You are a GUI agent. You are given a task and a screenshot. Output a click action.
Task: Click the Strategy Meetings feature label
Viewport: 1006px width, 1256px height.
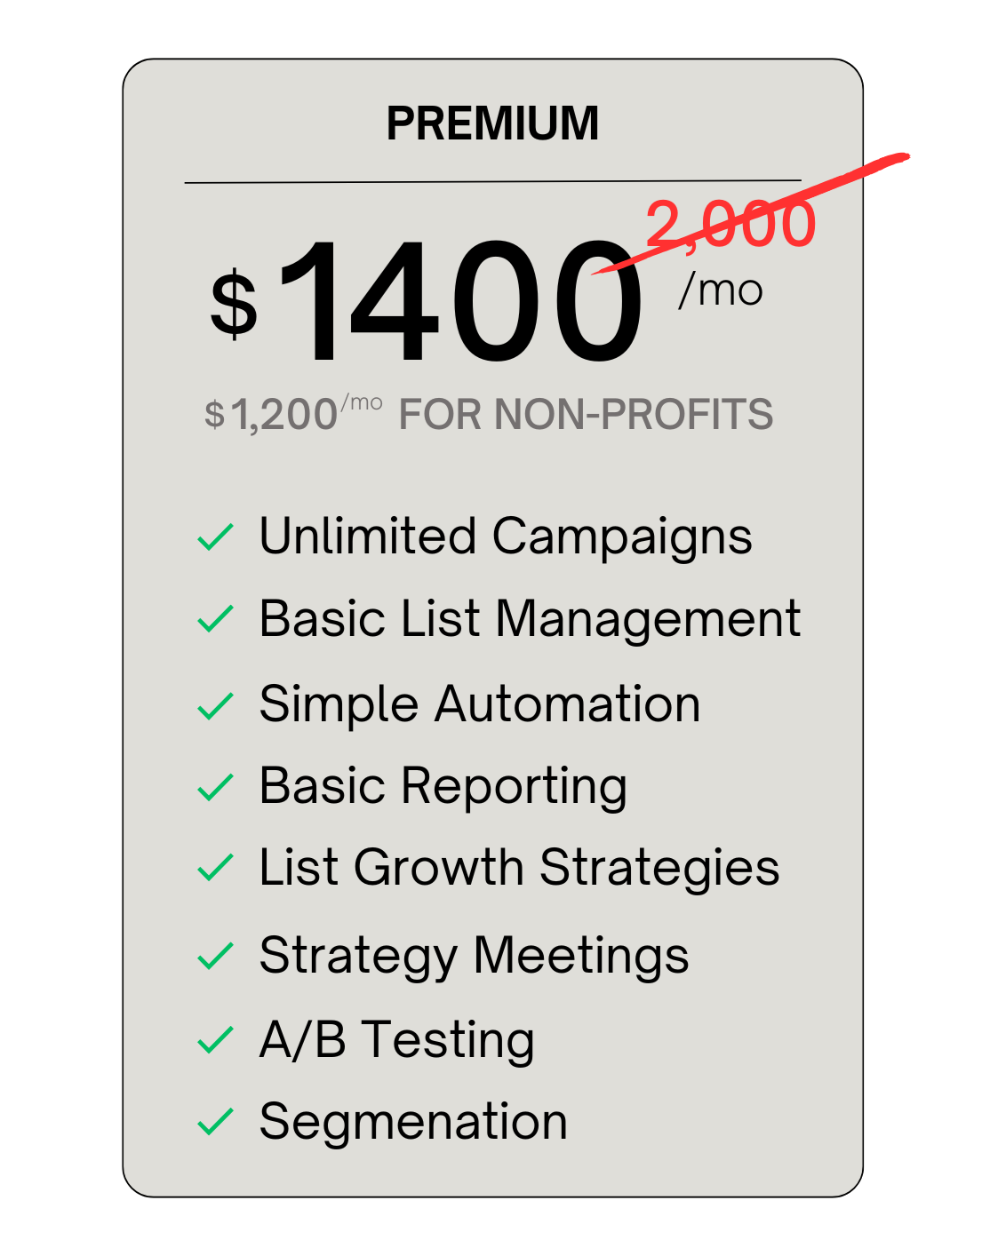point(475,957)
